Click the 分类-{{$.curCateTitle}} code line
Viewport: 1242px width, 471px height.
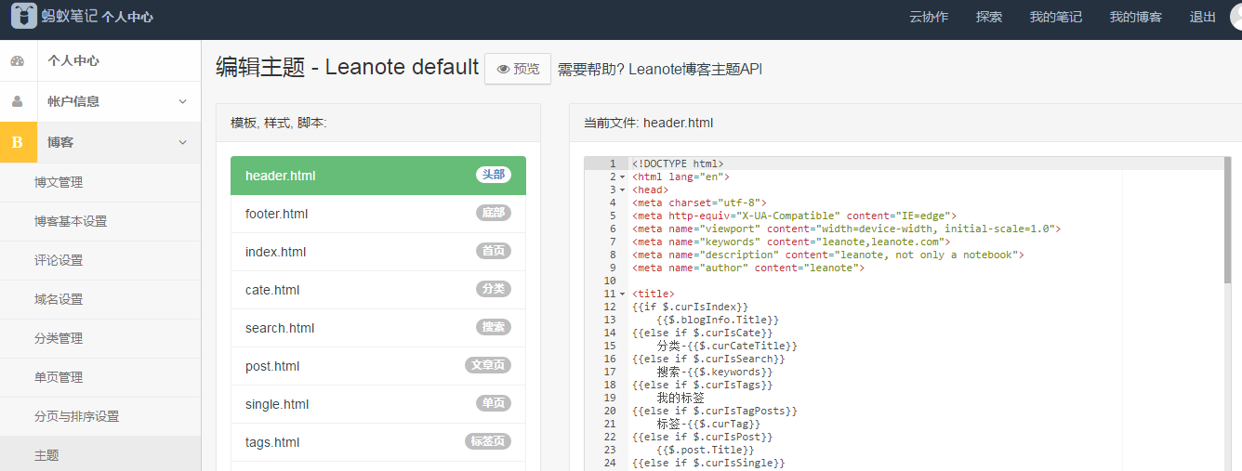pos(727,346)
